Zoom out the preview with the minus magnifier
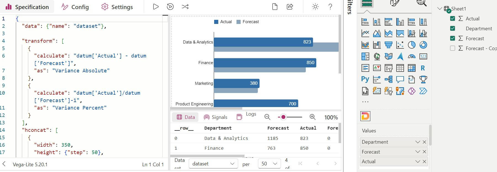This screenshot has width=497, height=172. tap(267, 117)
